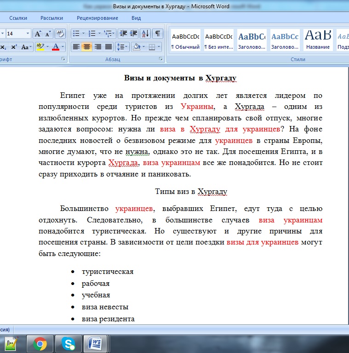
Task: Align text to the right
Action: 97,47
